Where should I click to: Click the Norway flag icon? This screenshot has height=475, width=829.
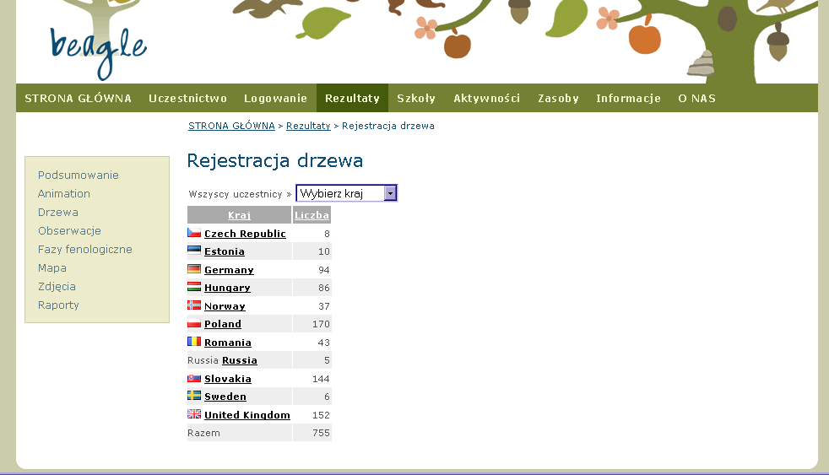click(194, 305)
